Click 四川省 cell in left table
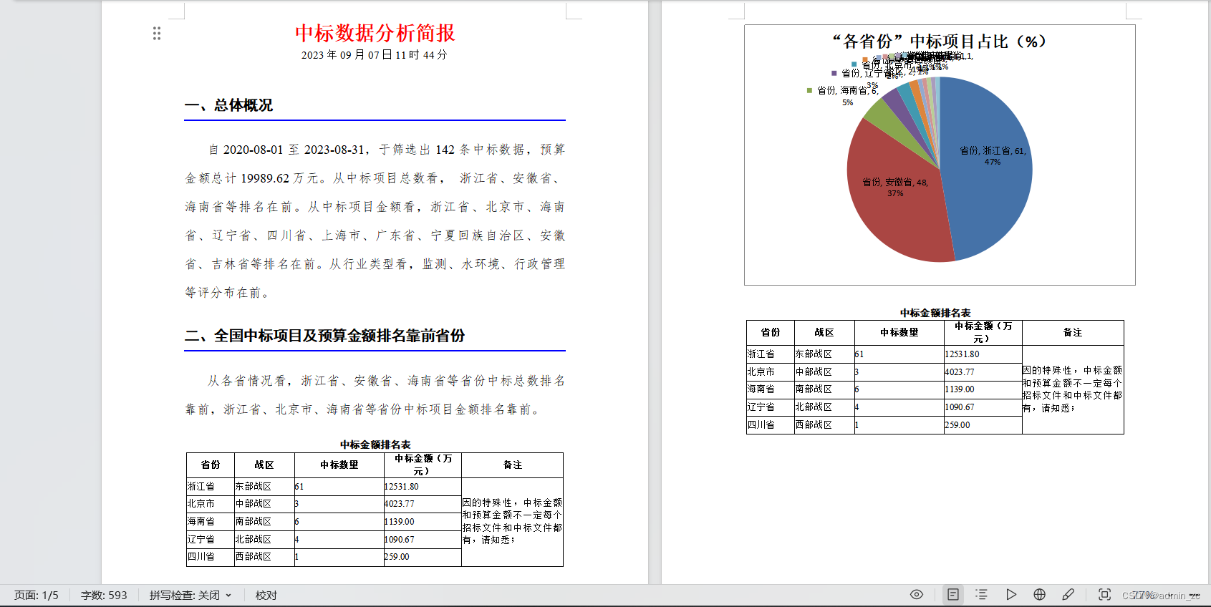 click(x=211, y=557)
